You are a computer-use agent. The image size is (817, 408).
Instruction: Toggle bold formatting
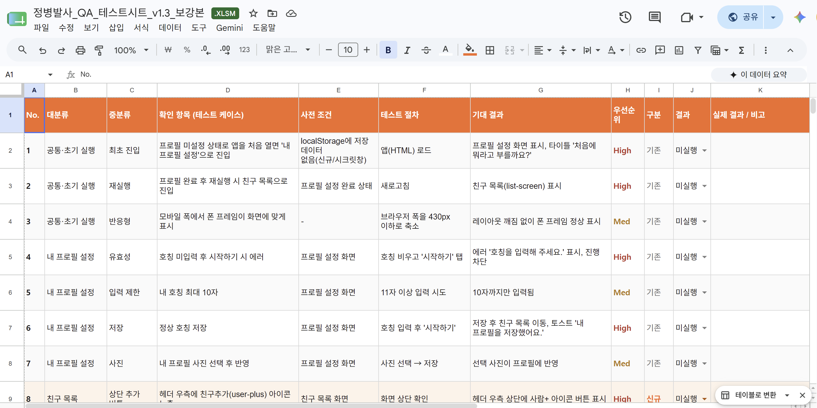pos(388,50)
